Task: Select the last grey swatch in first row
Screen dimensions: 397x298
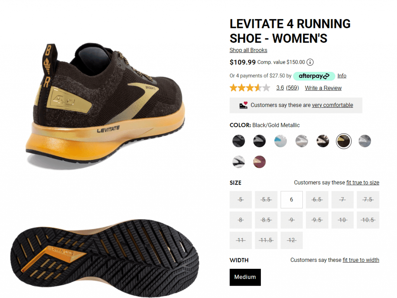Action: [364, 141]
